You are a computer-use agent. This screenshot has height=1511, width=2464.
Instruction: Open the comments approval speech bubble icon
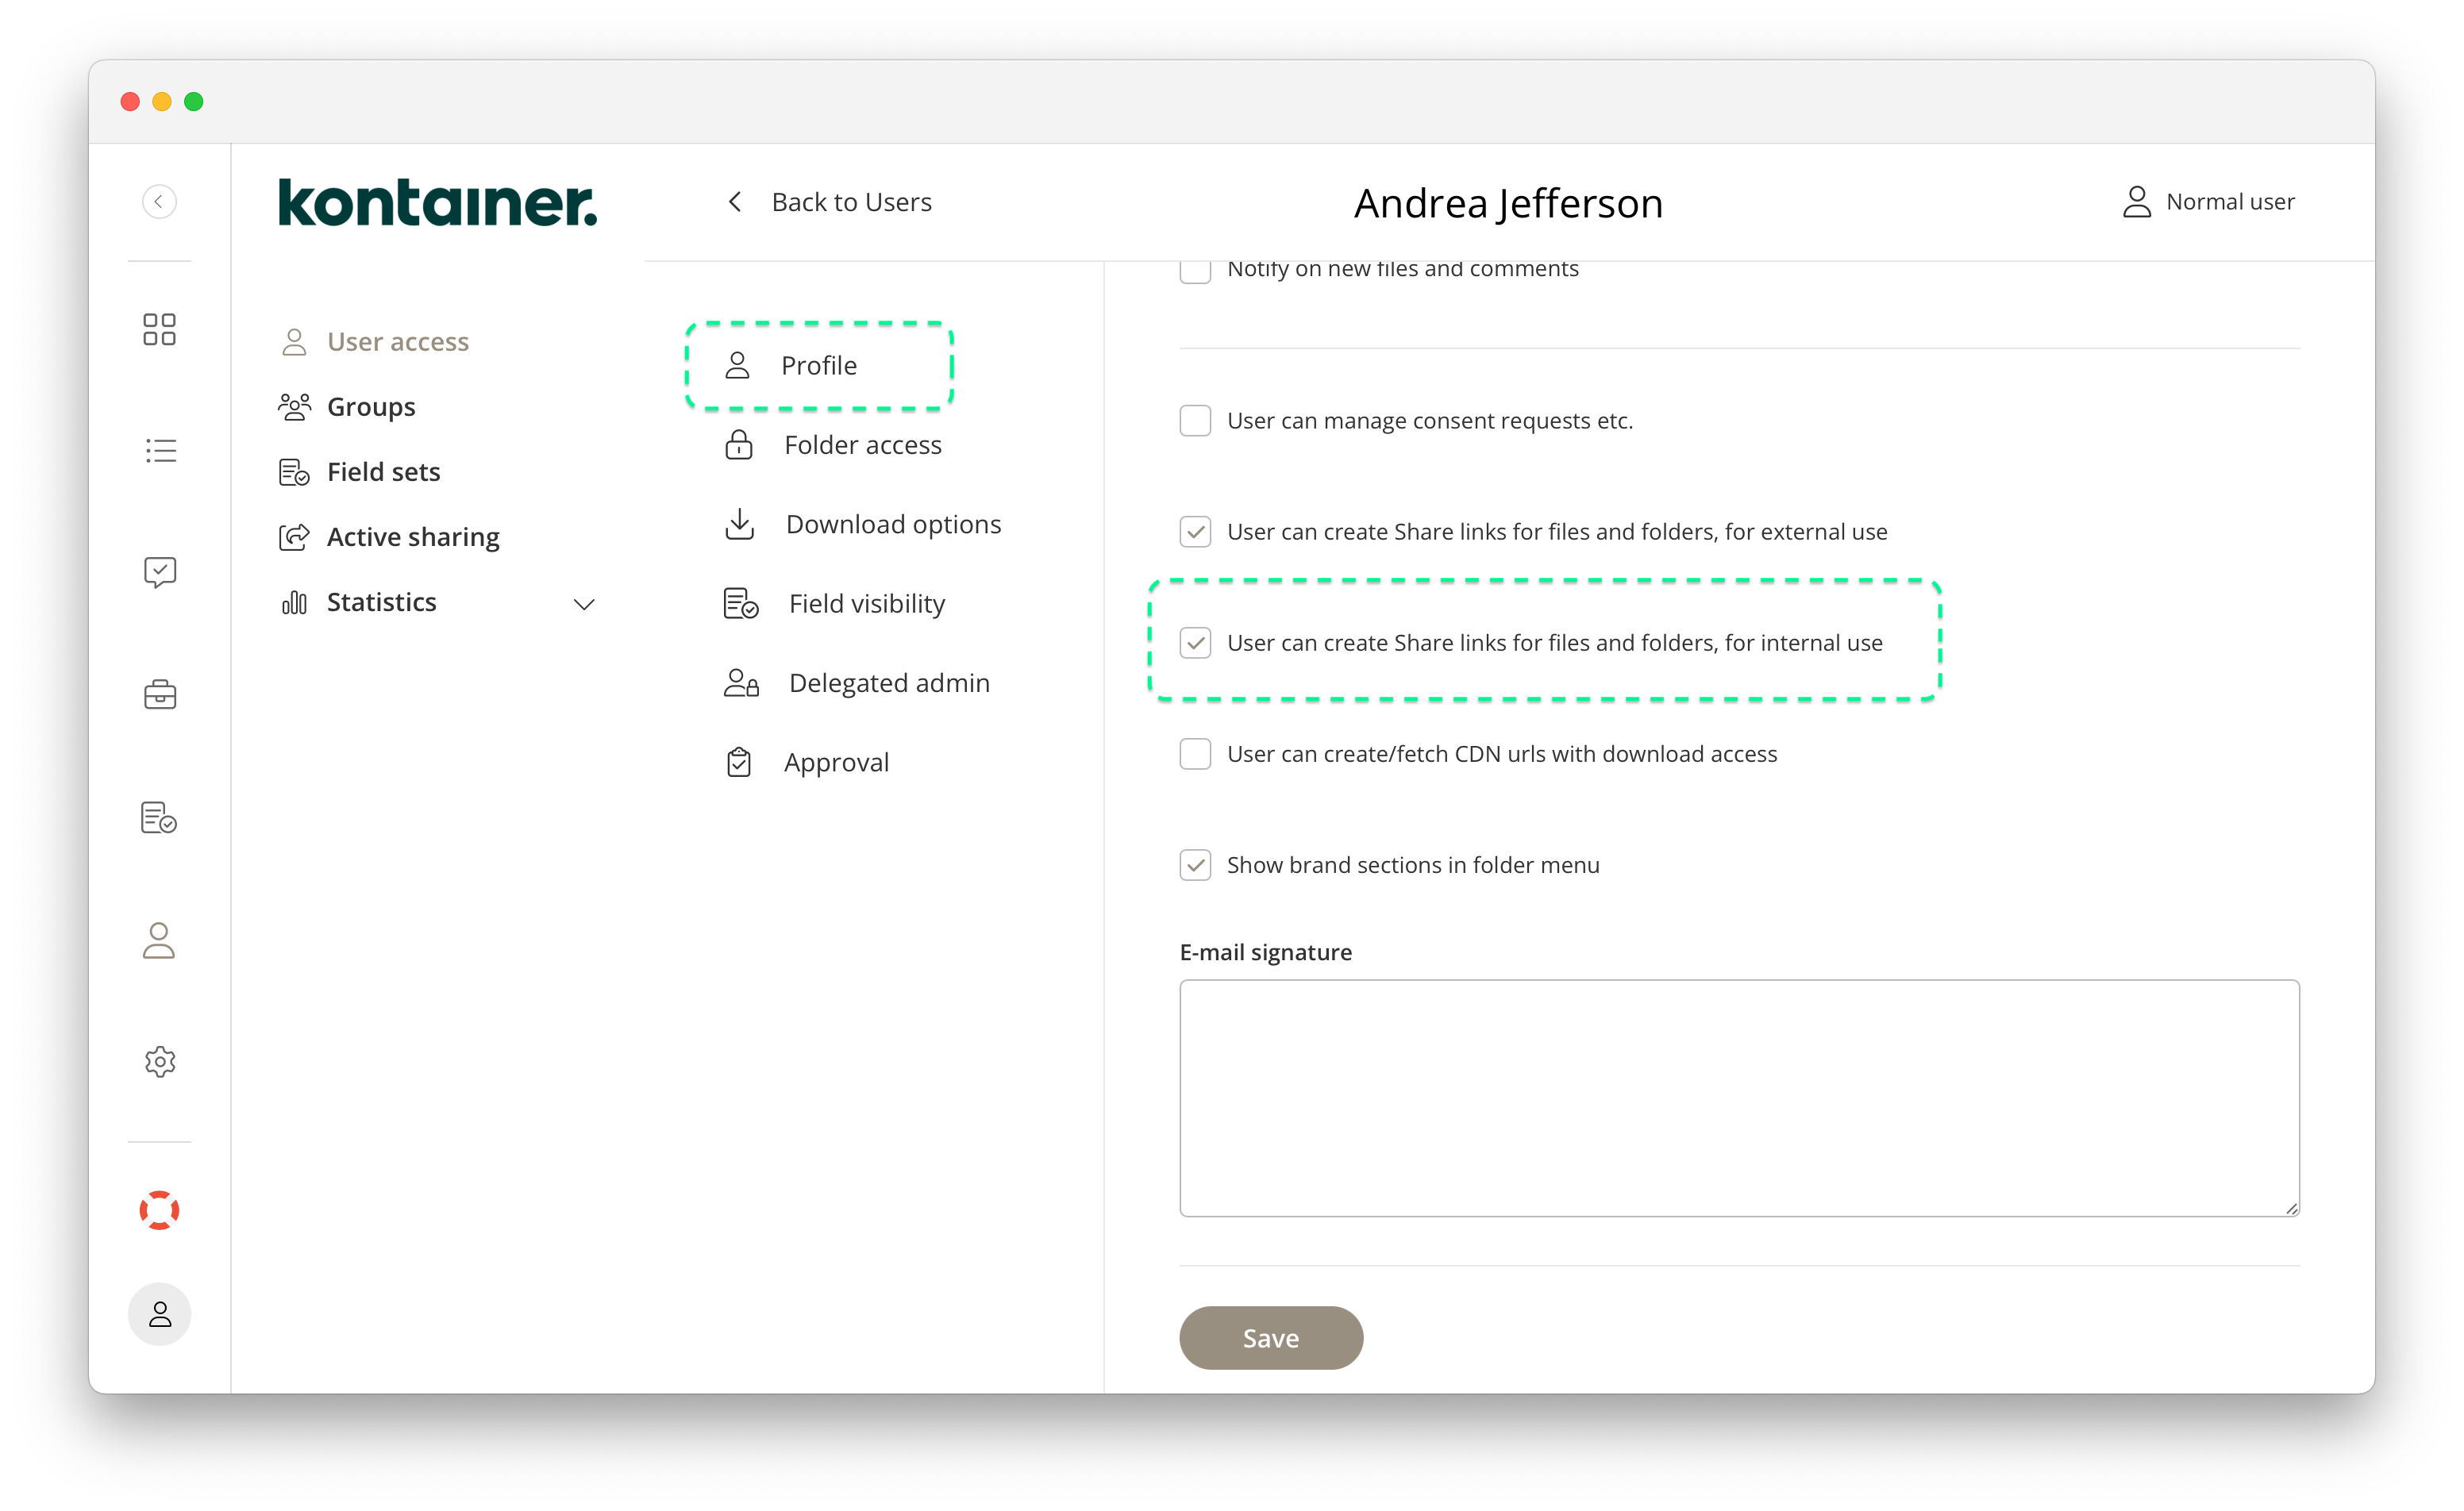coord(159,571)
